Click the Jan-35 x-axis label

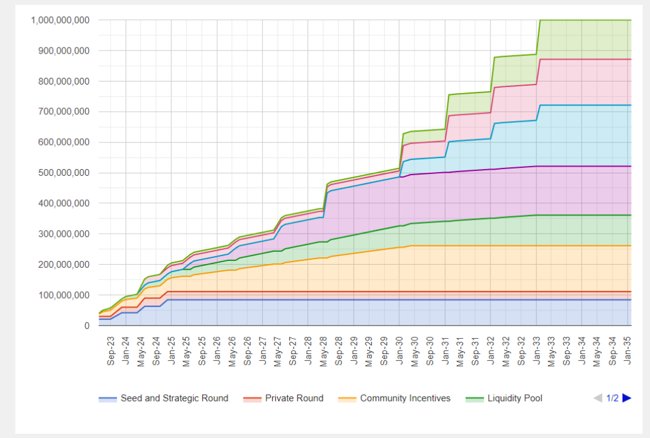628,351
